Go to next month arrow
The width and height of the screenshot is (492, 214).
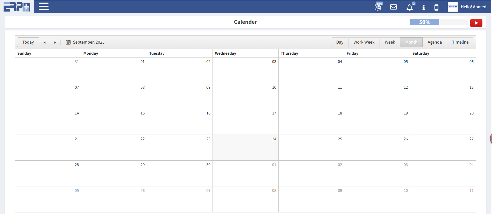(x=55, y=43)
